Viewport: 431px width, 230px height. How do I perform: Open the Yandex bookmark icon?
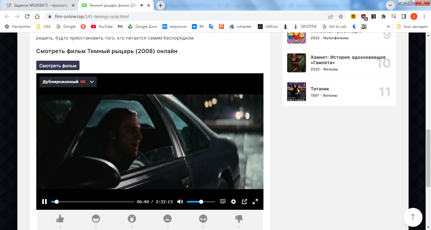pos(83,27)
